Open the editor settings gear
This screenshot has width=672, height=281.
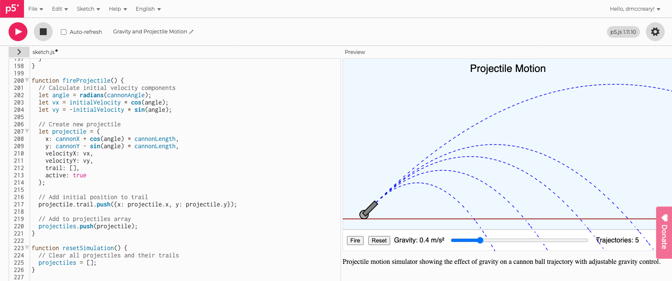pyautogui.click(x=655, y=32)
